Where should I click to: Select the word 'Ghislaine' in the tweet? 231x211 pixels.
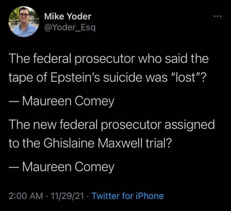(69, 143)
